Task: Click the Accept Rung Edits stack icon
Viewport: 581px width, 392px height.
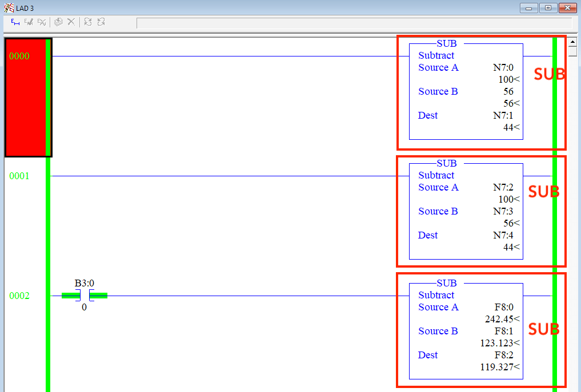Action: point(58,22)
